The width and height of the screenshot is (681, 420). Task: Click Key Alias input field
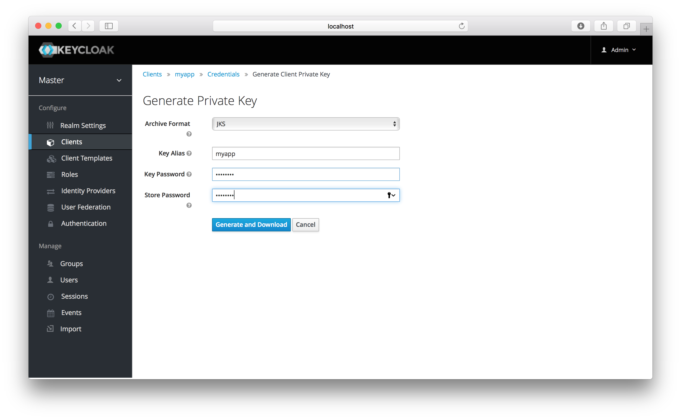pyautogui.click(x=305, y=154)
